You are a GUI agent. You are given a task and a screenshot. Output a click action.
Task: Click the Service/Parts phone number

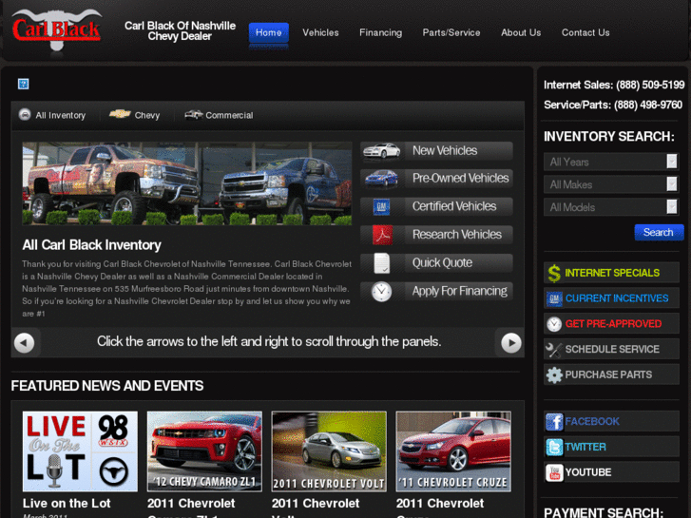(x=648, y=105)
